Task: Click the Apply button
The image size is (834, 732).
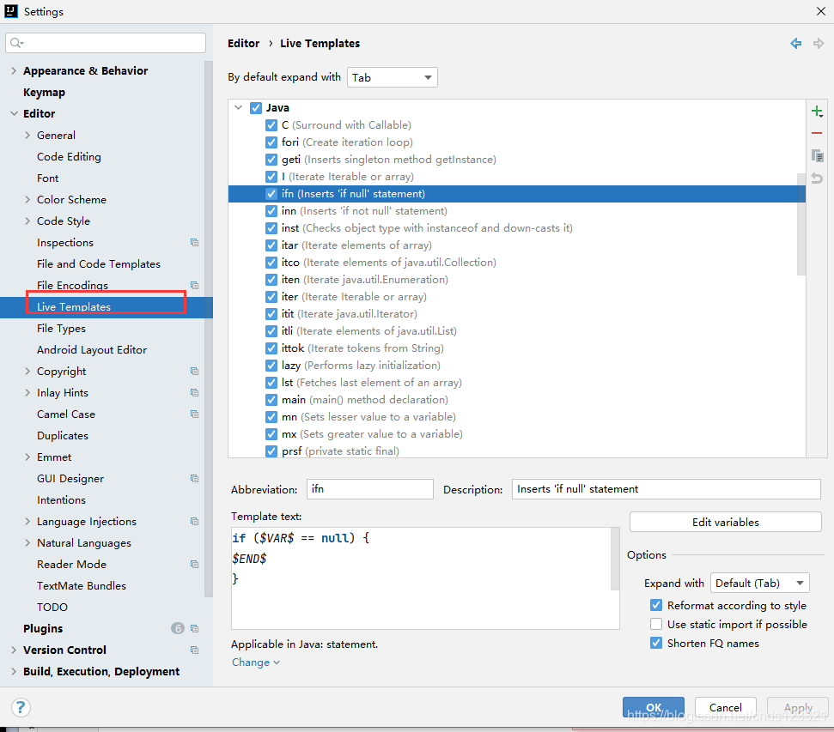Action: tap(798, 708)
